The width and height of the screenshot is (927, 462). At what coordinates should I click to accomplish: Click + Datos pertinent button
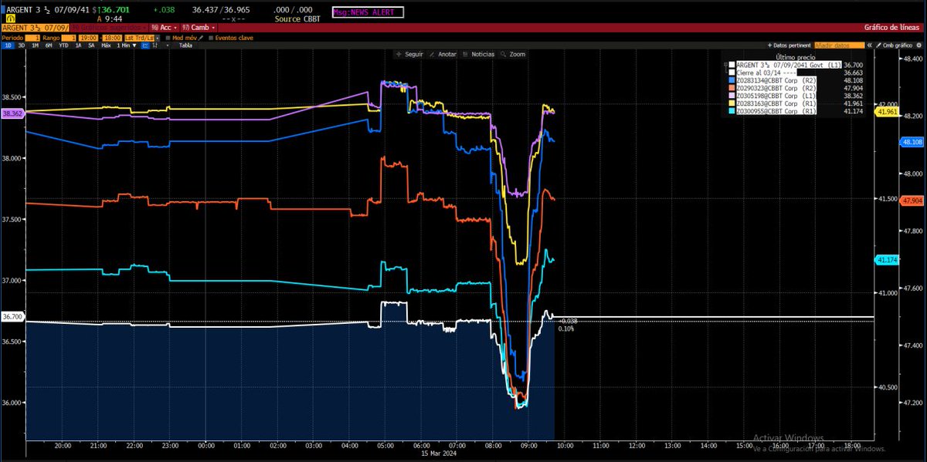click(791, 46)
